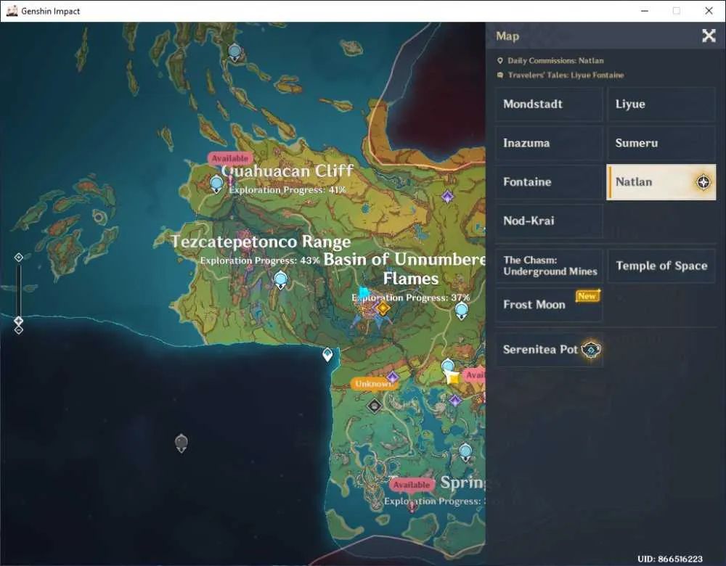Click the dark diamond icon below the Unknown label
Viewport: 726px width, 566px height.
click(374, 406)
